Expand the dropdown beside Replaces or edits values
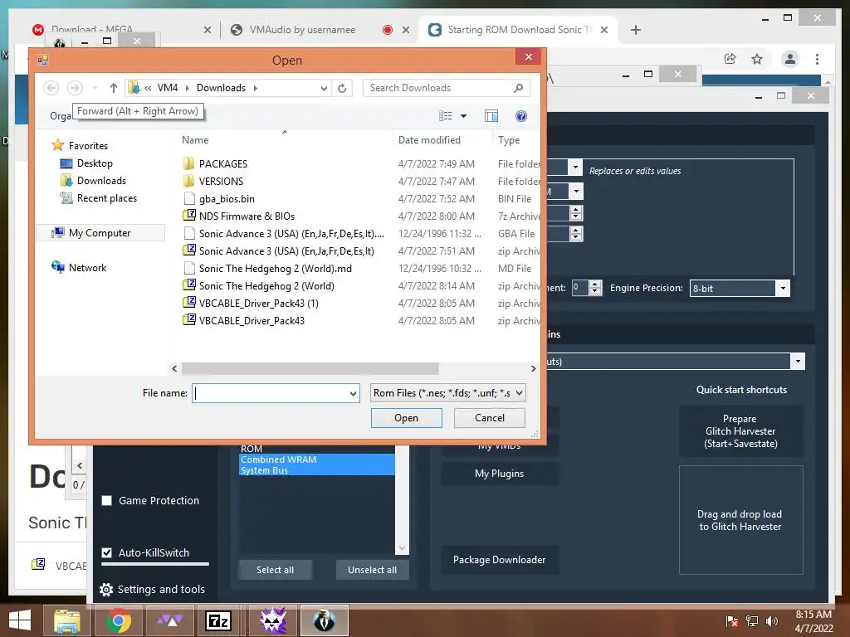Screen dimensions: 850x637 click(x=575, y=168)
